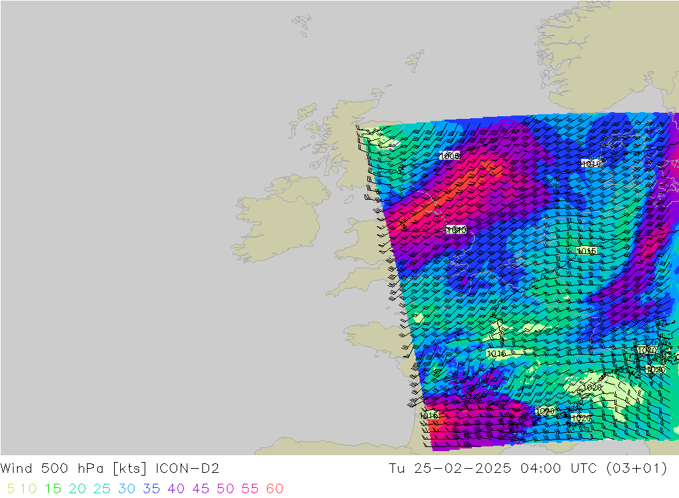Image resolution: width=679 pixels, height=498 pixels.
Task: Click the green '15' legend value
Action: pyautogui.click(x=53, y=488)
